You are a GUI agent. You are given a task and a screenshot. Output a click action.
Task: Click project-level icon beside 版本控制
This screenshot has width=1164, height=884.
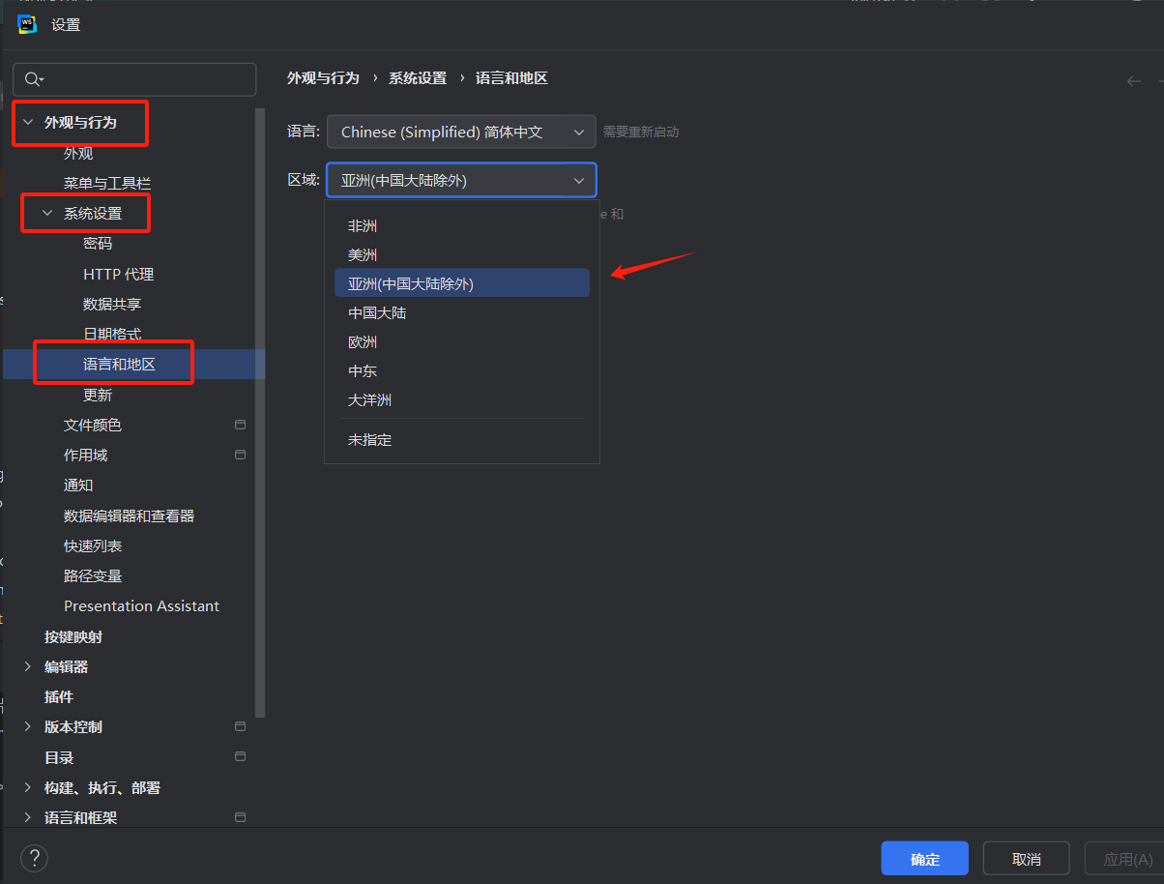tap(240, 726)
